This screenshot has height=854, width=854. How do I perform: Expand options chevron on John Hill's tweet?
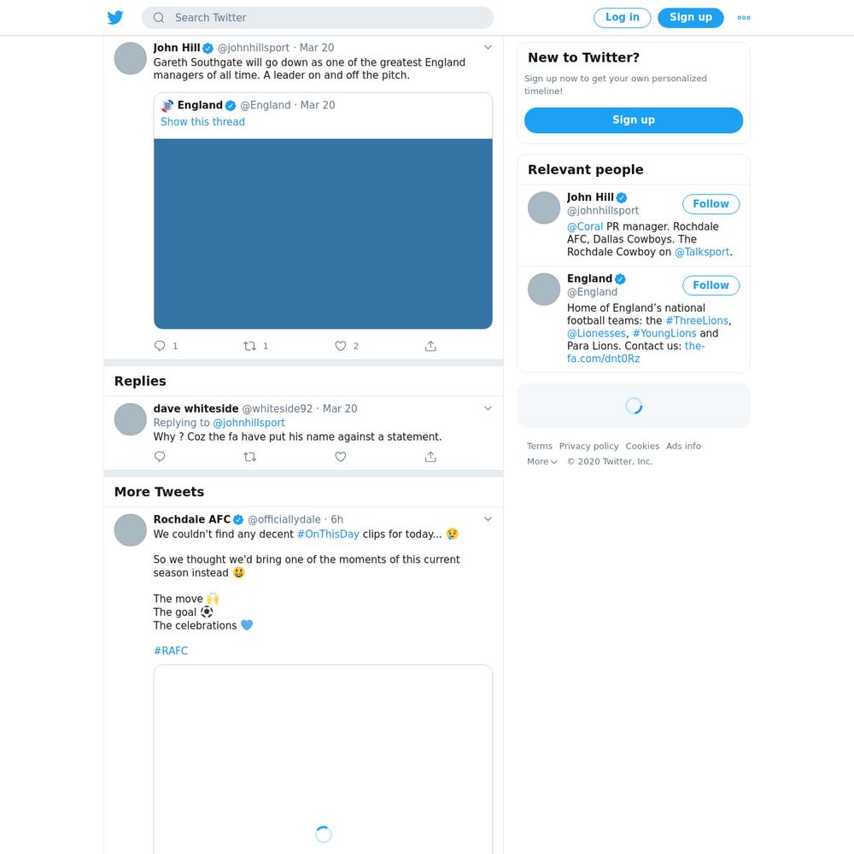[488, 47]
